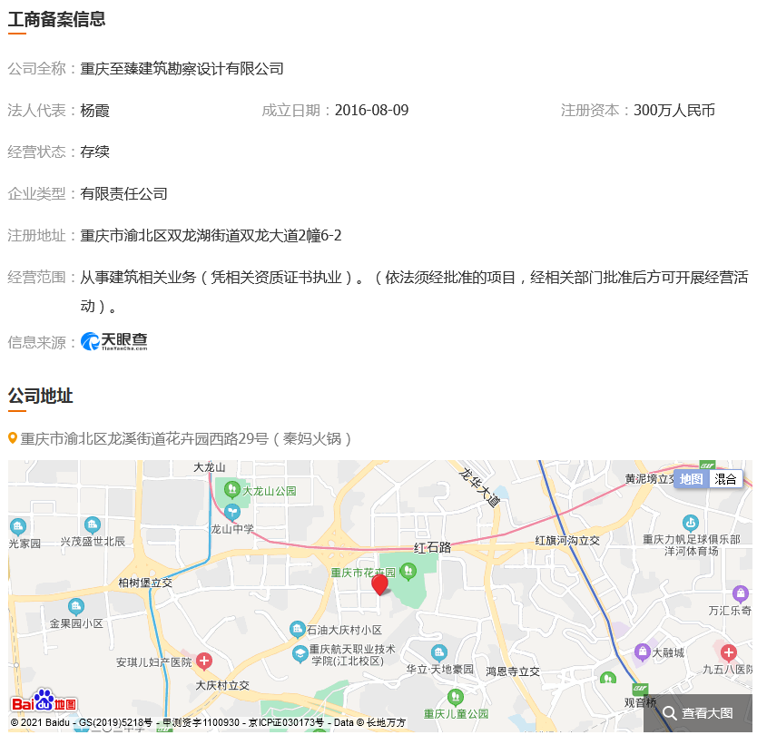Click the 鸿恩寺立交 label

pos(513,671)
